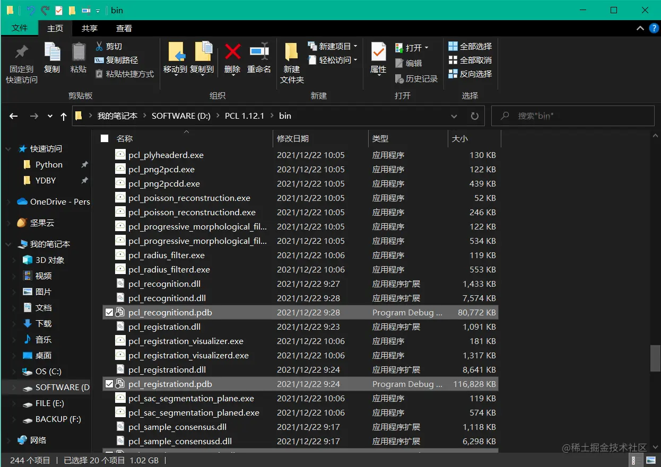661x467 pixels.
Task: Collapse the Quick access (快速访问) tree node
Action: pos(9,149)
